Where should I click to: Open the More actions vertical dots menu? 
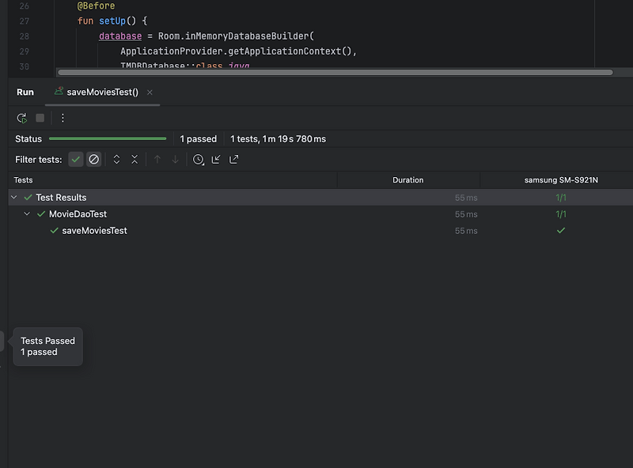(63, 118)
